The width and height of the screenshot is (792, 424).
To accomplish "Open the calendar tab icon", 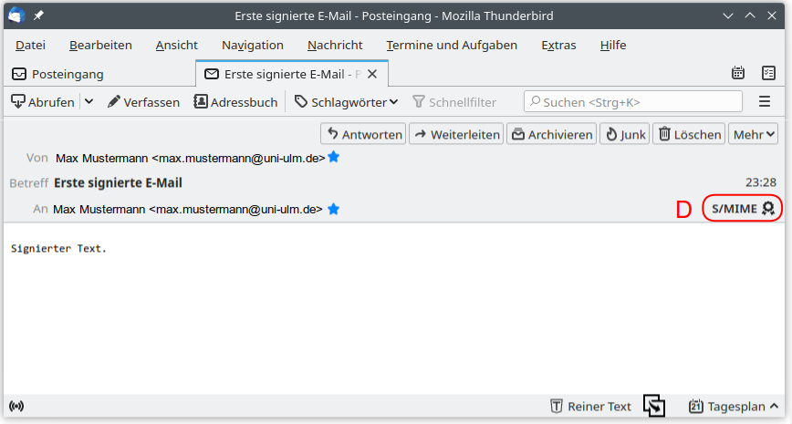I will click(738, 73).
